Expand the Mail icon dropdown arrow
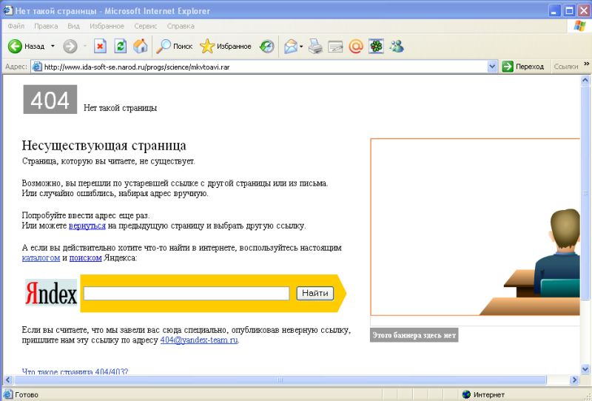Screen dimensions: 592x401 301,47
